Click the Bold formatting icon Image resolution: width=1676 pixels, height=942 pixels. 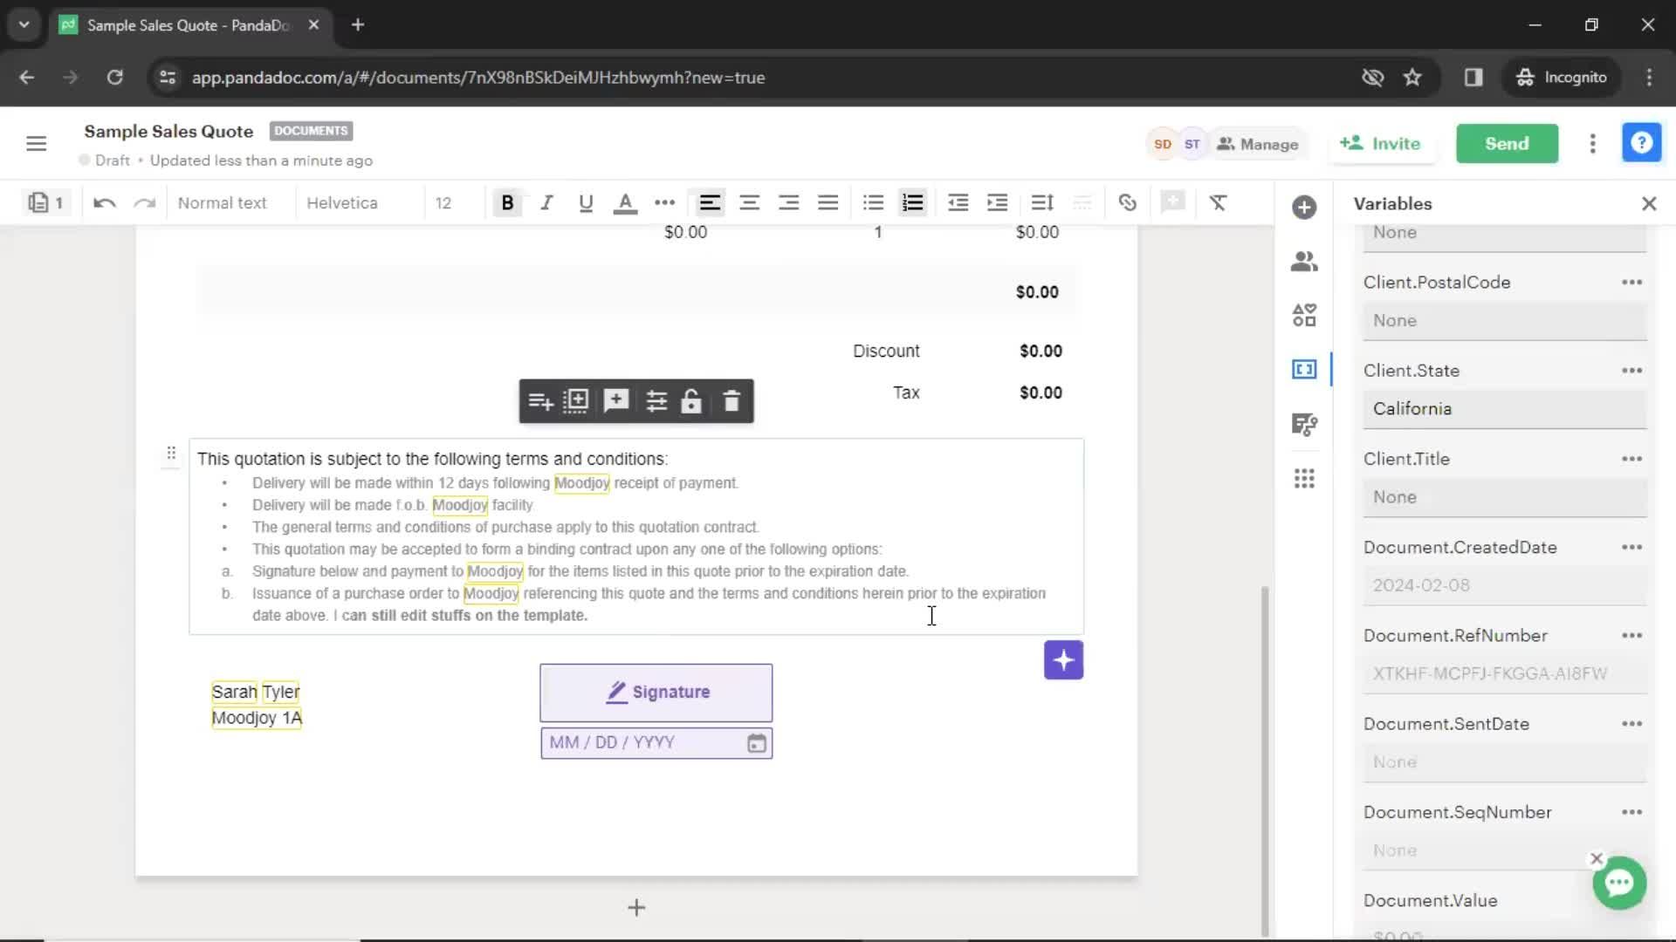tap(508, 202)
